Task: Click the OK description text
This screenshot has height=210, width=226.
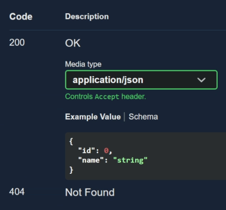Action: pyautogui.click(x=73, y=43)
